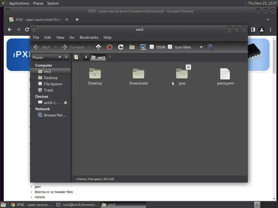Click the vm3 taskbar window button

pos(124,205)
